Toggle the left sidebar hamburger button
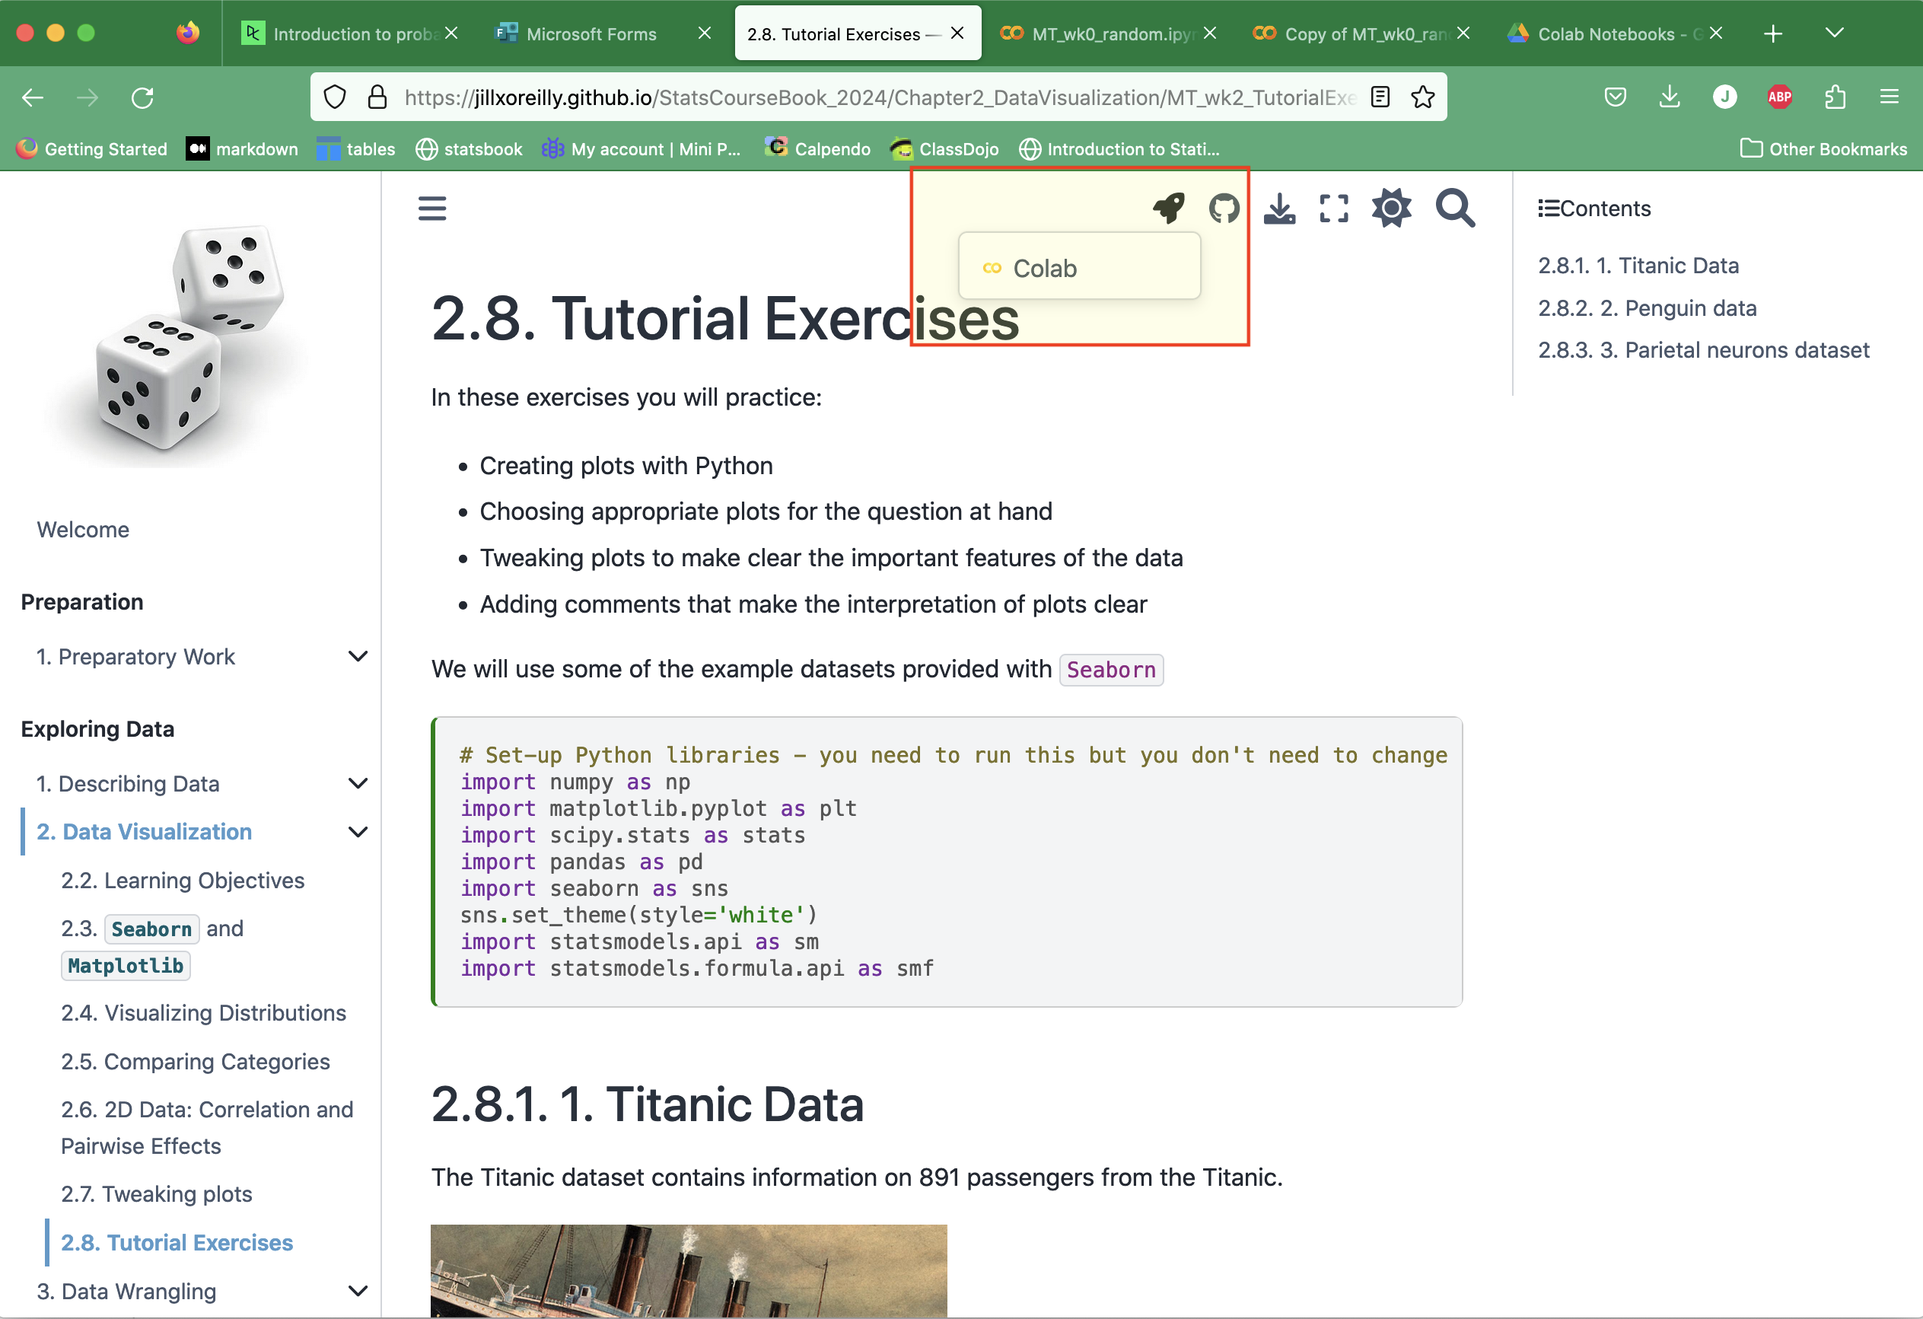 click(432, 208)
